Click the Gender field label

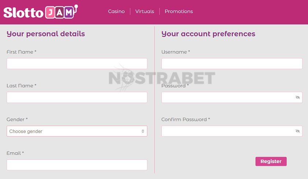pyautogui.click(x=17, y=119)
